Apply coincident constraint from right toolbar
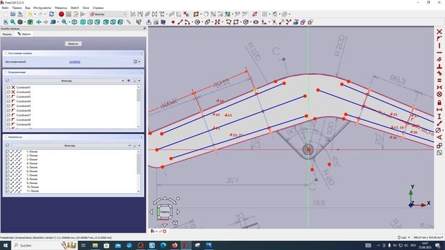Screen dimensions: 445x250 [439, 31]
